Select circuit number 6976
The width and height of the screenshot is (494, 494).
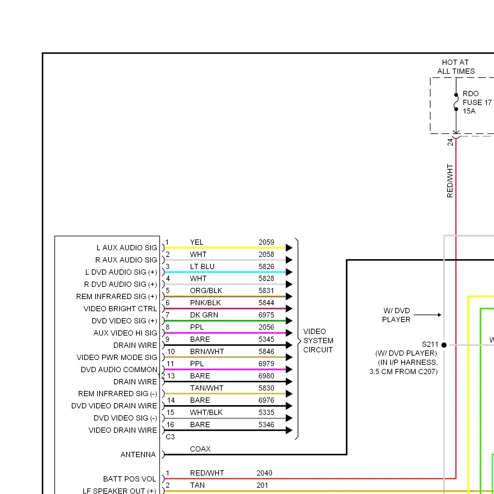coord(266,400)
